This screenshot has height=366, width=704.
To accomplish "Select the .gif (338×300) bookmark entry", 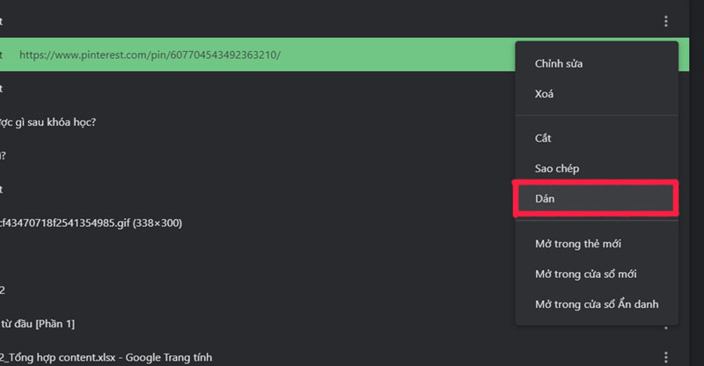I will tap(91, 223).
